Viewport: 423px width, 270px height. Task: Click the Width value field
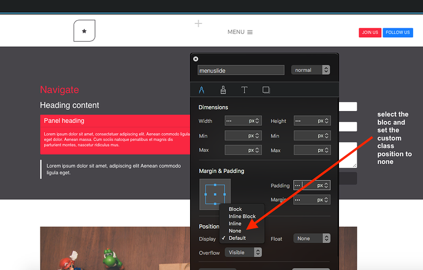[236, 121]
